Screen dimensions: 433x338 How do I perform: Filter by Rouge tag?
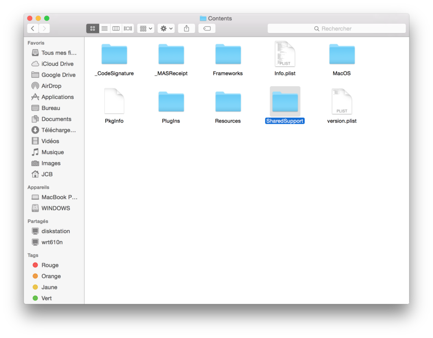coord(54,265)
